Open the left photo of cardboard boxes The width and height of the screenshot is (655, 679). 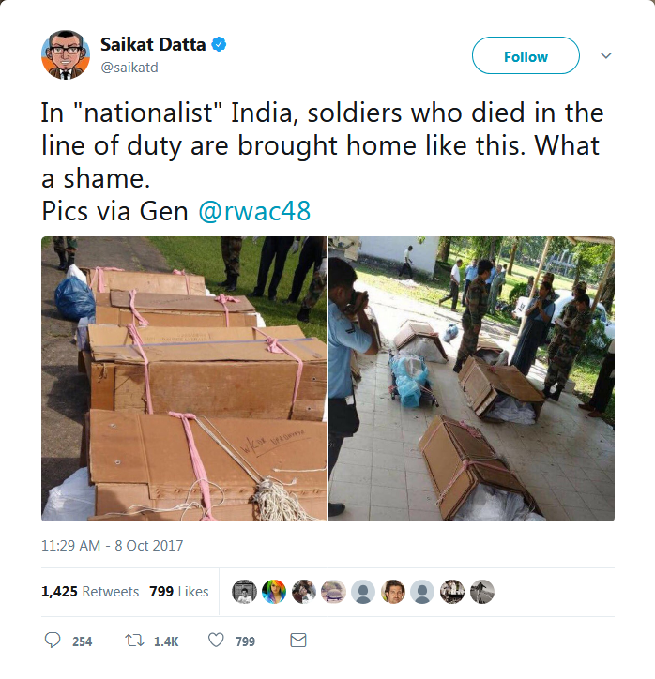click(184, 379)
